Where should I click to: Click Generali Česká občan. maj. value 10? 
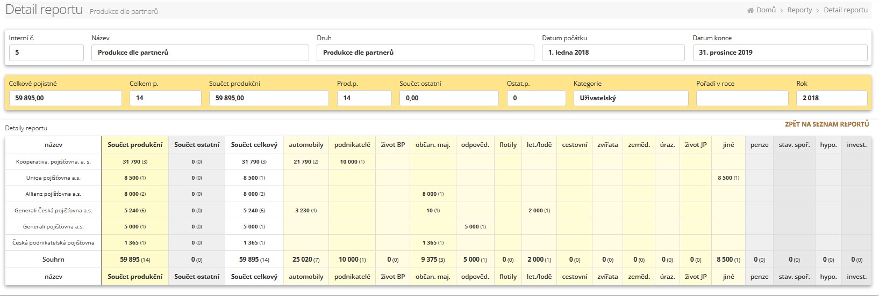coord(433,210)
